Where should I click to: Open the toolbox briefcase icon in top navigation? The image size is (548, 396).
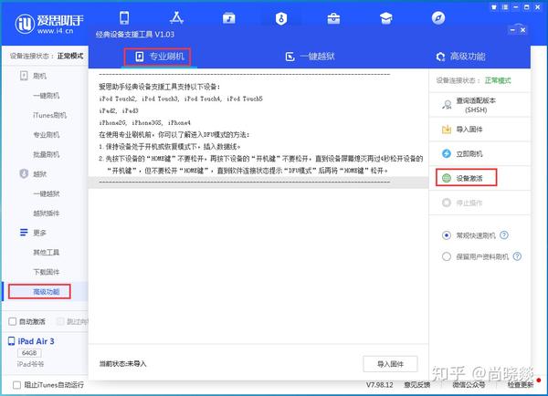pyautogui.click(x=333, y=18)
